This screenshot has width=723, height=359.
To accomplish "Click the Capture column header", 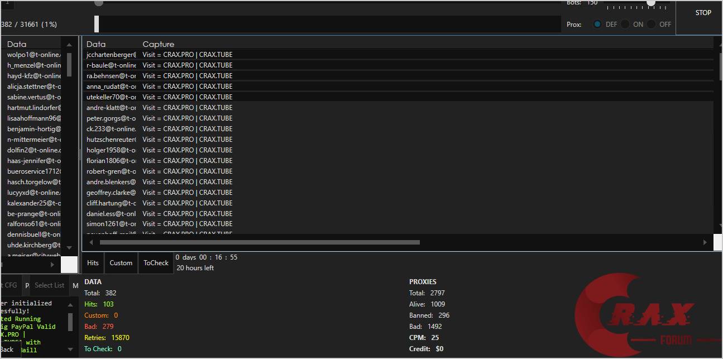I will pos(159,44).
